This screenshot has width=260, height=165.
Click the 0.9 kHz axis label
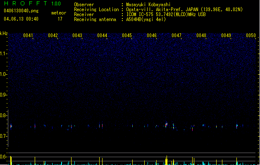pyautogui.click(x=3, y=95)
